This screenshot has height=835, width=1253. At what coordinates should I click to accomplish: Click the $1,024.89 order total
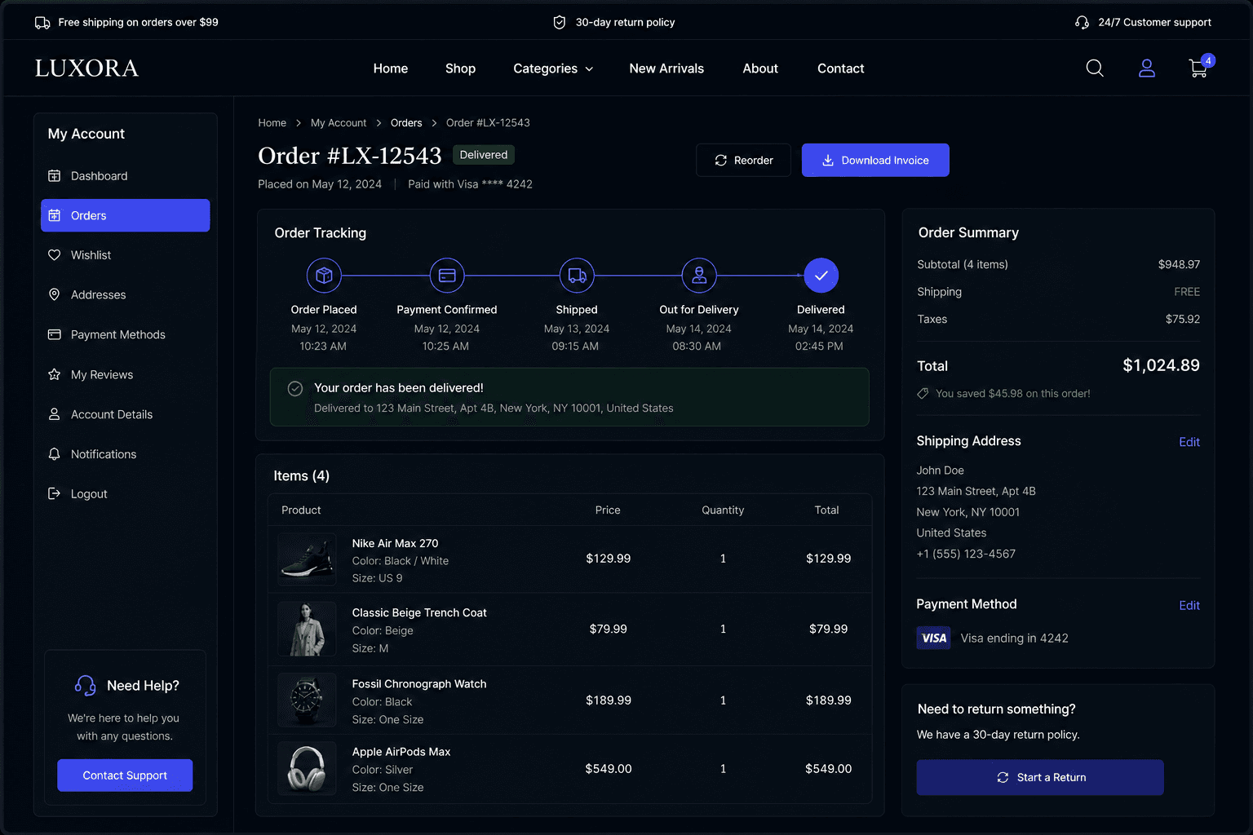click(x=1161, y=365)
